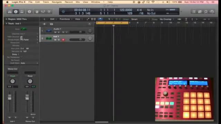Open the Drag No Overlap dropdown
The image size is (221, 124).
point(166,19)
